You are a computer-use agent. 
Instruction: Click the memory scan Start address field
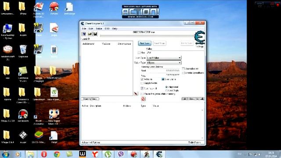(163, 71)
